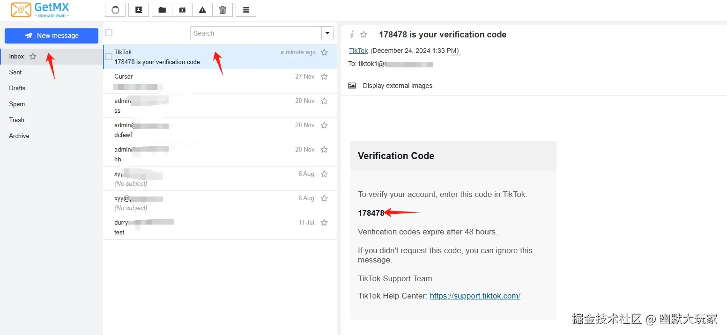Open the message with subject test
The image size is (727, 335).
click(220, 227)
